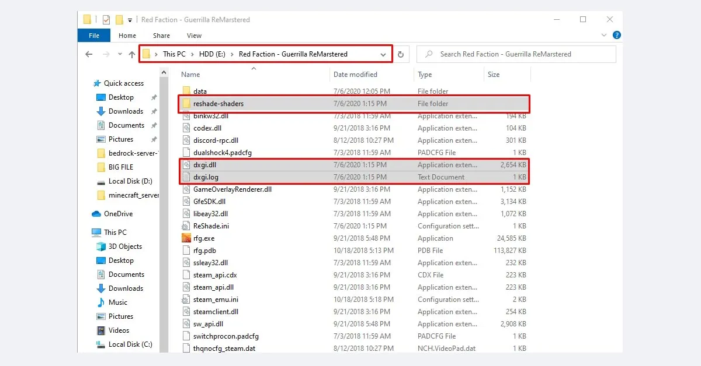This screenshot has width=701, height=366.
Task: Click the back navigation arrow
Action: (x=89, y=54)
